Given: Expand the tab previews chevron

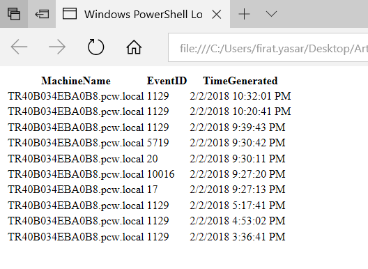Looking at the screenshot, I should tap(271, 14).
